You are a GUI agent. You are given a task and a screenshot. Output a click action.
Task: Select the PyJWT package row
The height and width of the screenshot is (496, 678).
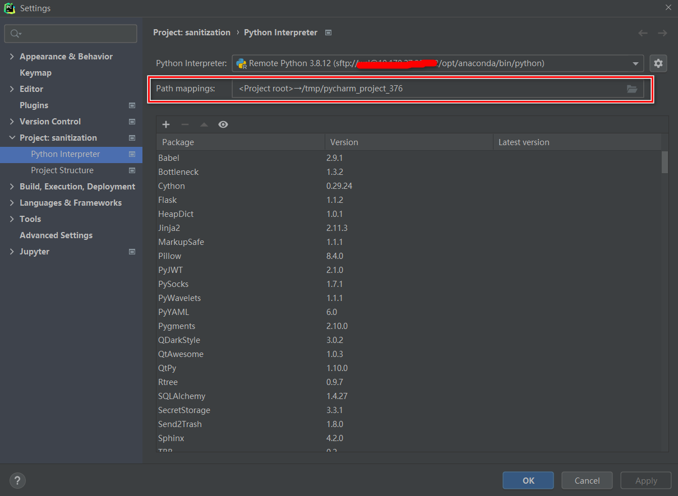409,270
